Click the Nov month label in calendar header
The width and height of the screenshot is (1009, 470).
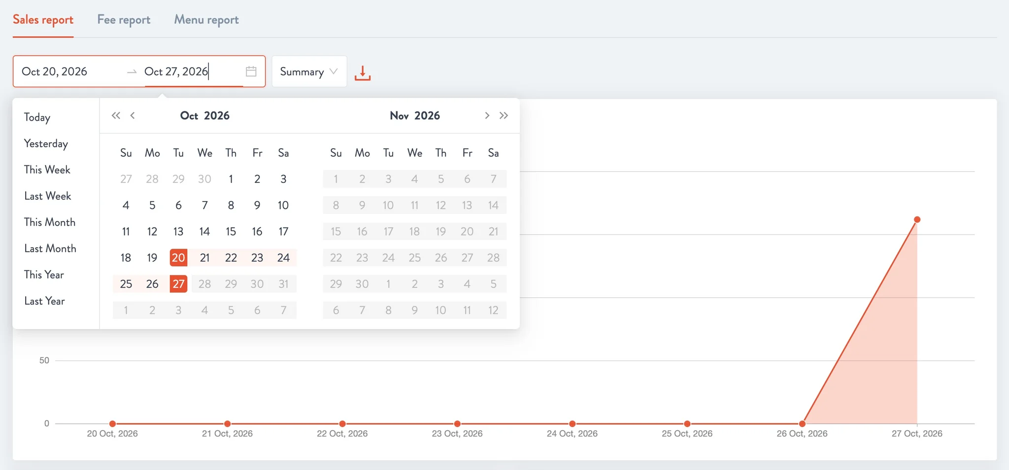(399, 115)
